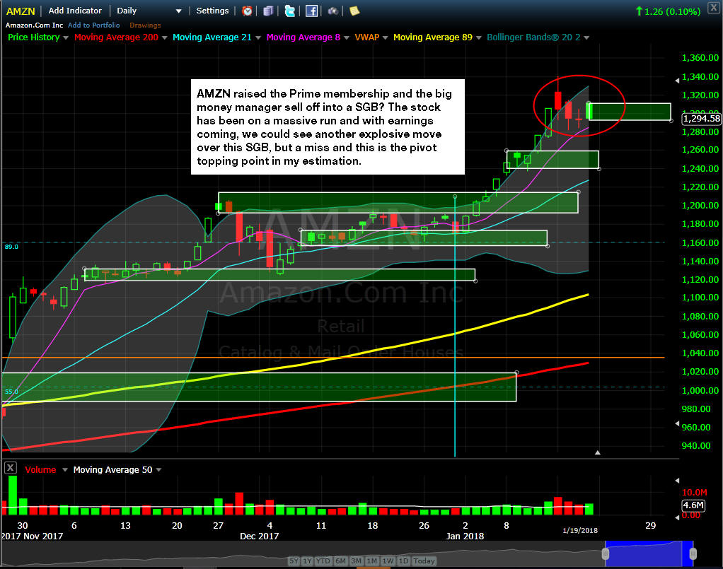Viewport: 723px width, 569px height.
Task: Share the chart via Facebook icon
Action: pos(311,11)
